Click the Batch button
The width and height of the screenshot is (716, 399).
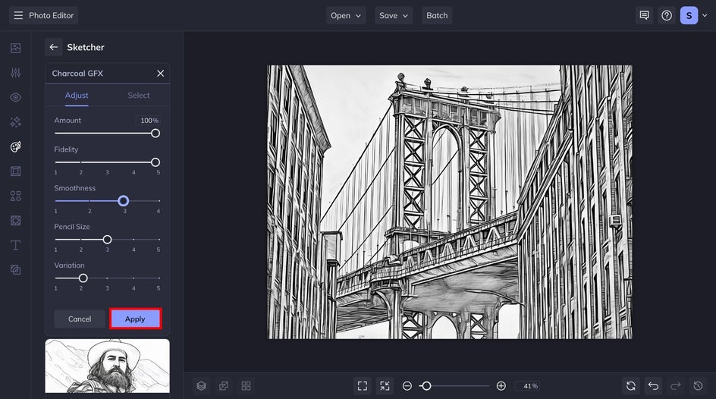[x=437, y=15]
